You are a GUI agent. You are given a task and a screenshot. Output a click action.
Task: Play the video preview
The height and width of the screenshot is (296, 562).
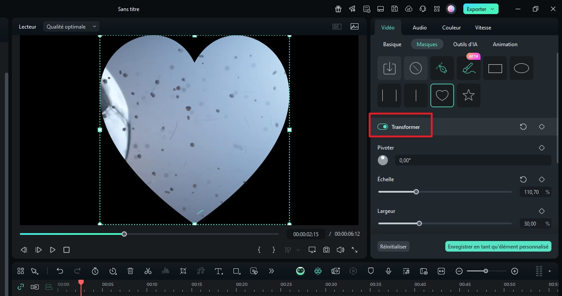click(53, 250)
